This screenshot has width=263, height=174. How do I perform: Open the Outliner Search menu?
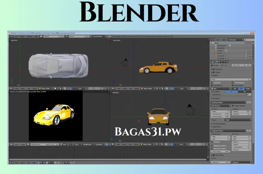(x=224, y=40)
